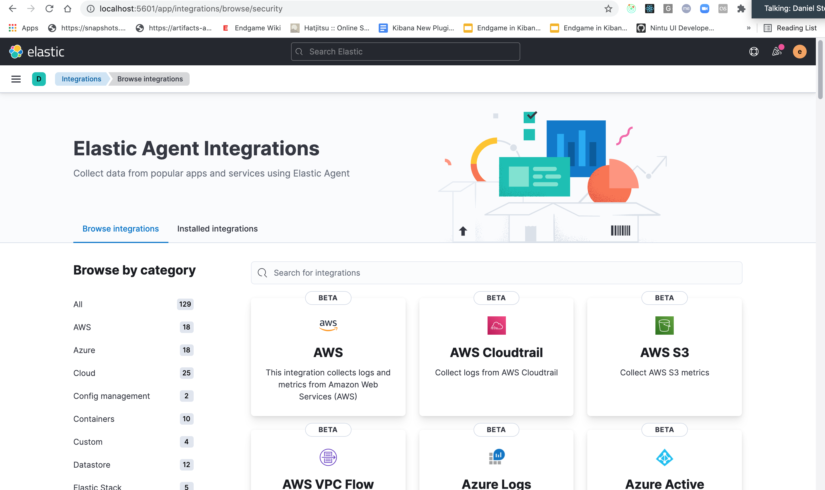This screenshot has width=825, height=490.
Task: Open the user avatar menu
Action: click(799, 52)
